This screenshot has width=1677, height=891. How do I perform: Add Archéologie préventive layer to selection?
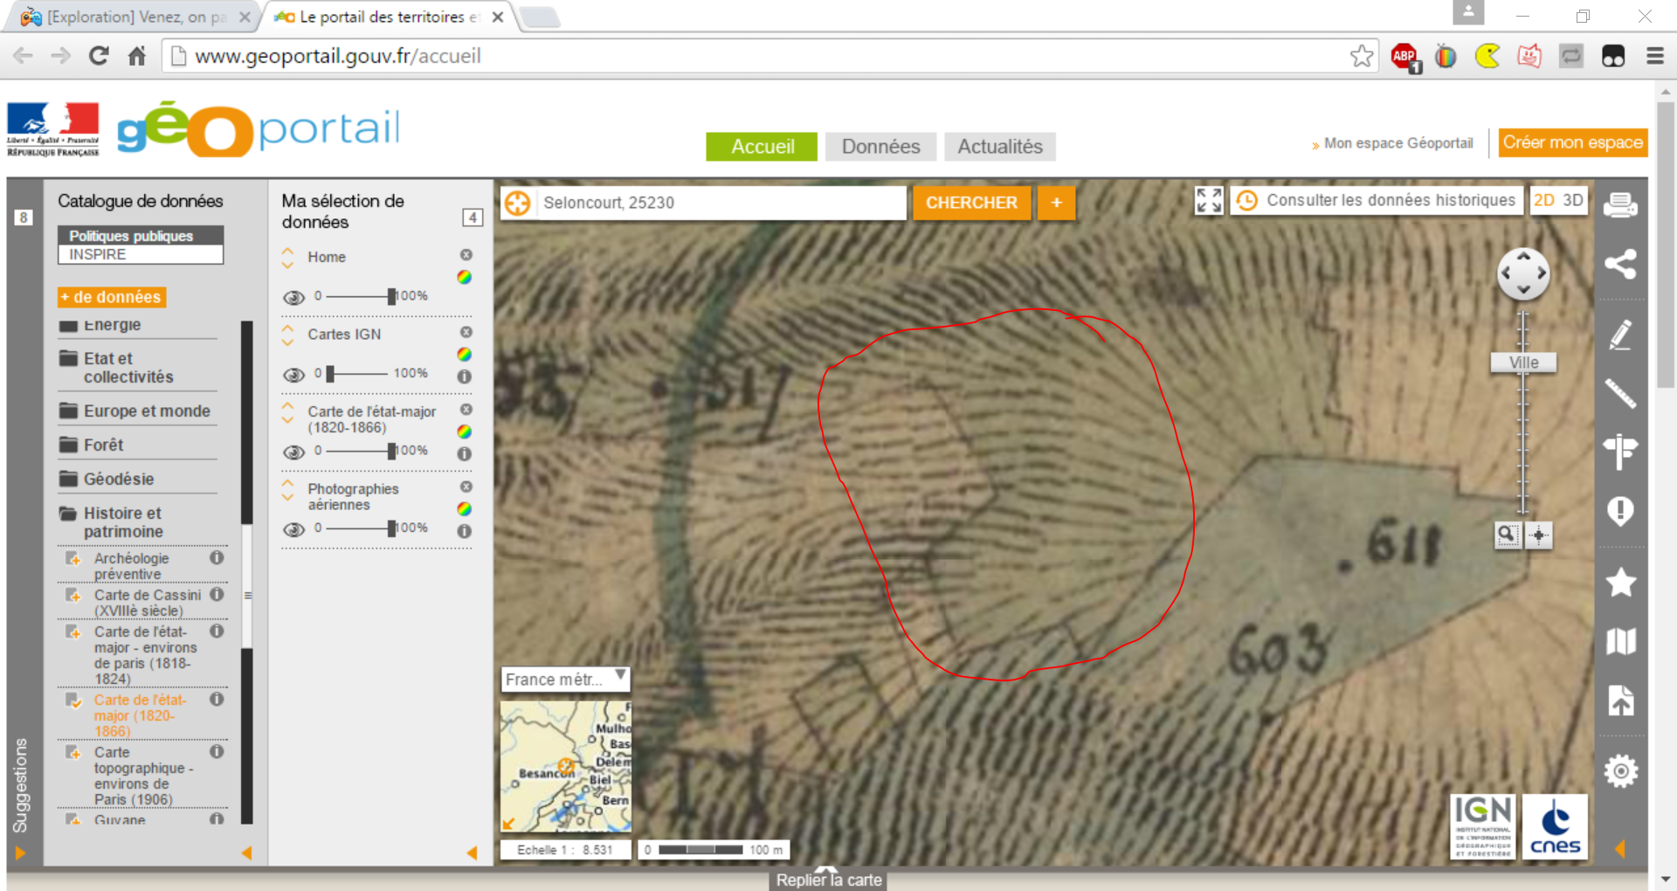pyautogui.click(x=73, y=559)
